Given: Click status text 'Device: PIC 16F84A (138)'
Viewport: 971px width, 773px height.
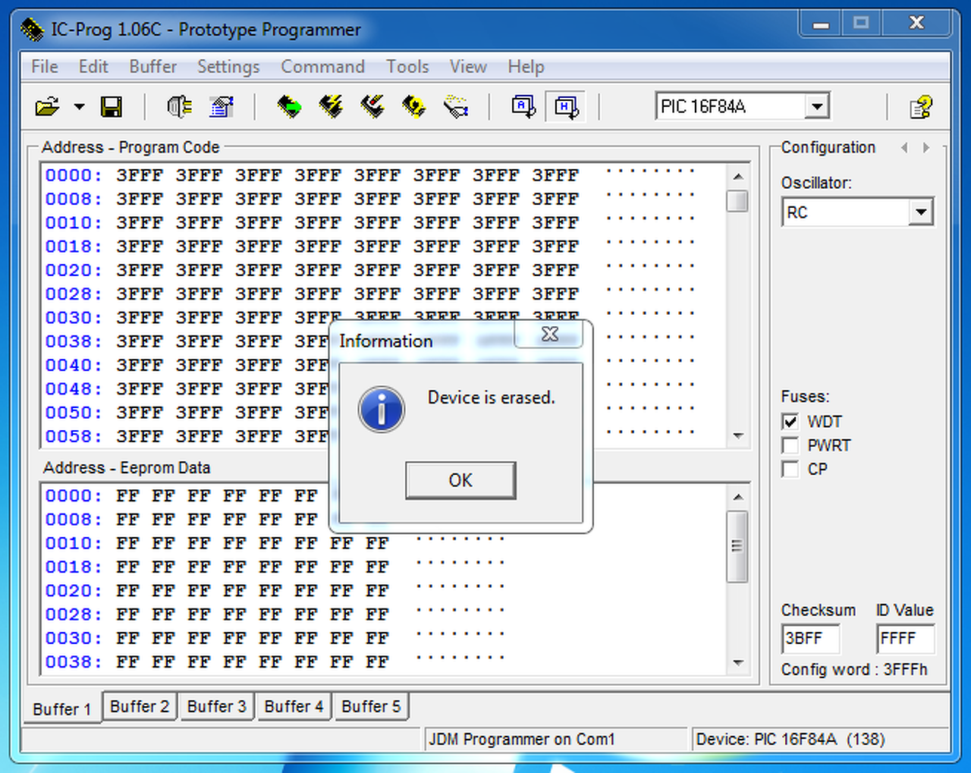Looking at the screenshot, I should tap(790, 739).
